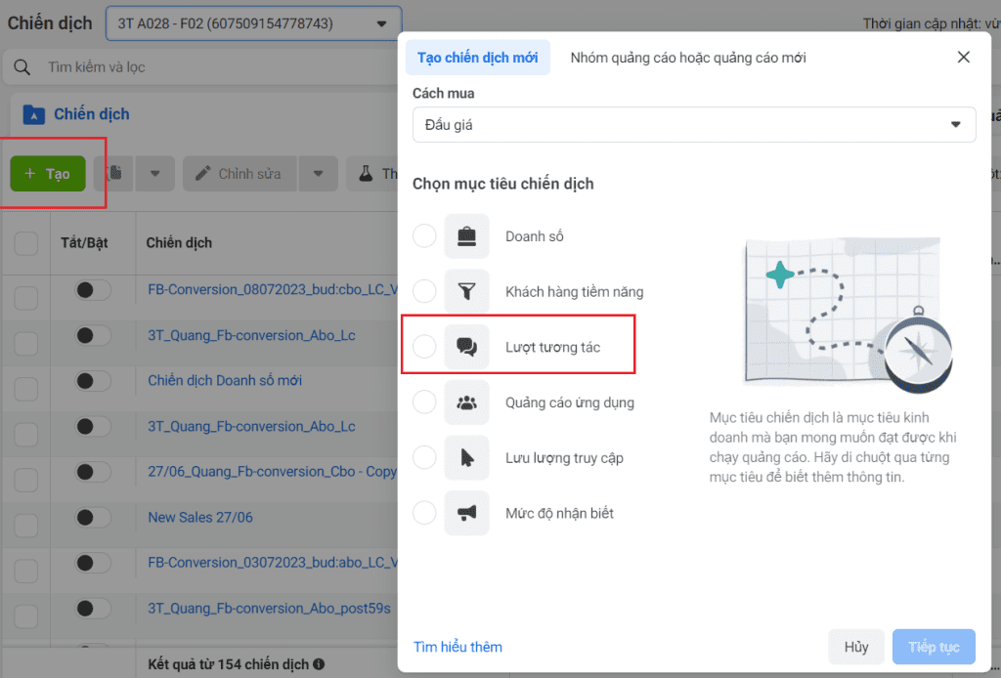This screenshot has width=1001, height=678.
Task: Click the Quảng cáo ứng dụng people icon
Action: [466, 403]
